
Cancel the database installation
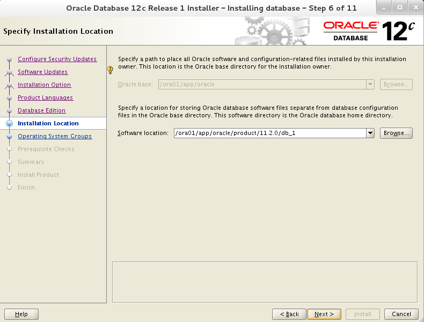[x=401, y=314]
